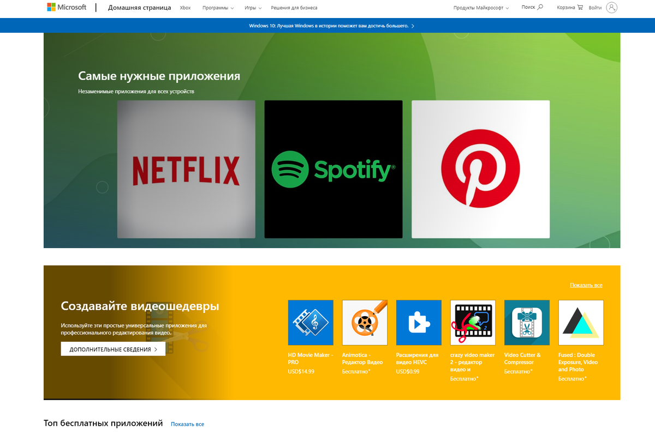
Task: Open the Xbox menu item
Action: (x=185, y=8)
